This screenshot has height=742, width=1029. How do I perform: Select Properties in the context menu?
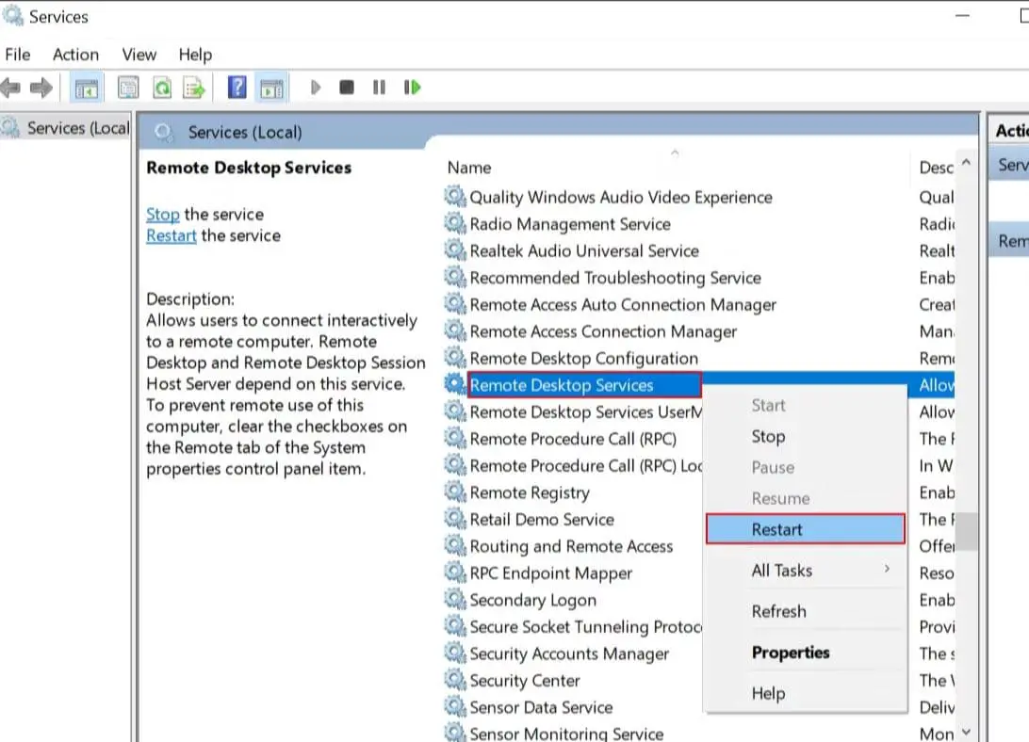(791, 653)
